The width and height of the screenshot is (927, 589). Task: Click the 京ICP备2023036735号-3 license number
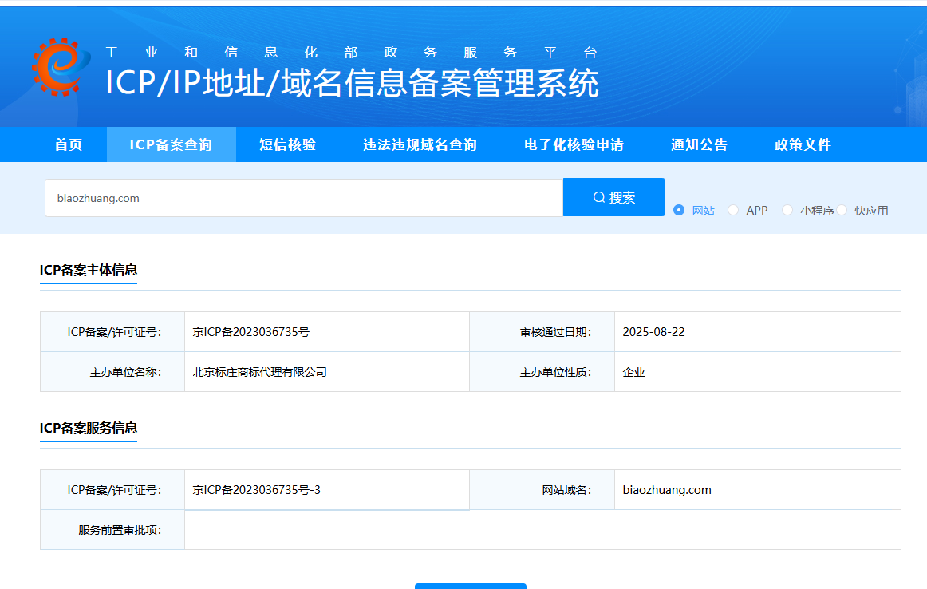click(x=257, y=490)
